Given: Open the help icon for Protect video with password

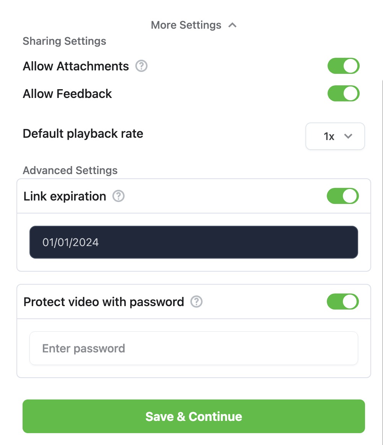Looking at the screenshot, I should coord(196,302).
